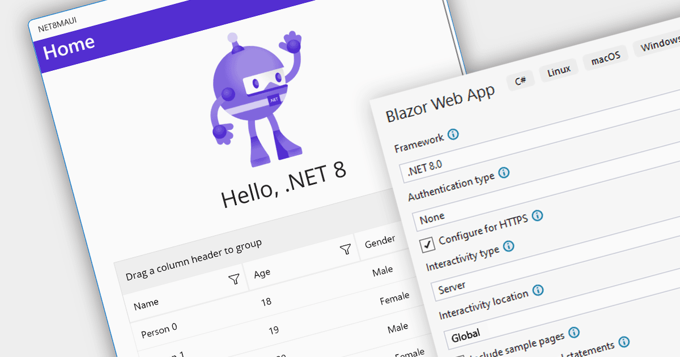Select the C# tag
Screen dimensions: 680x357
tap(520, 80)
